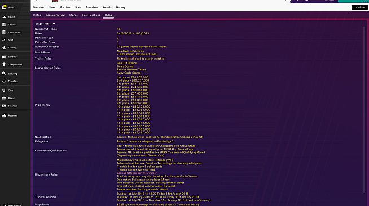Click the 1st place prize money row

133,77
